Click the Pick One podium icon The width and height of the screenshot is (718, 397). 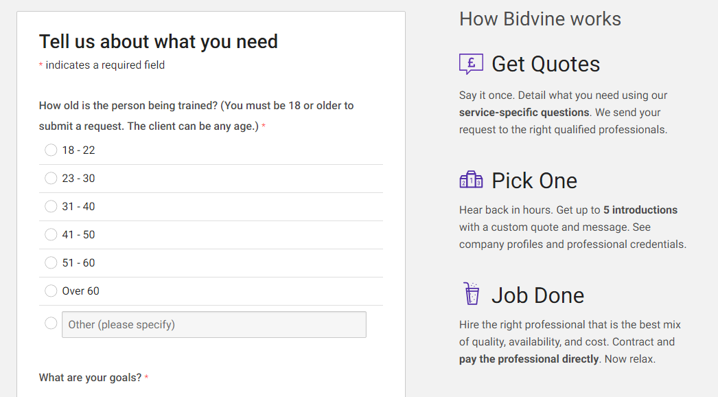tap(471, 180)
